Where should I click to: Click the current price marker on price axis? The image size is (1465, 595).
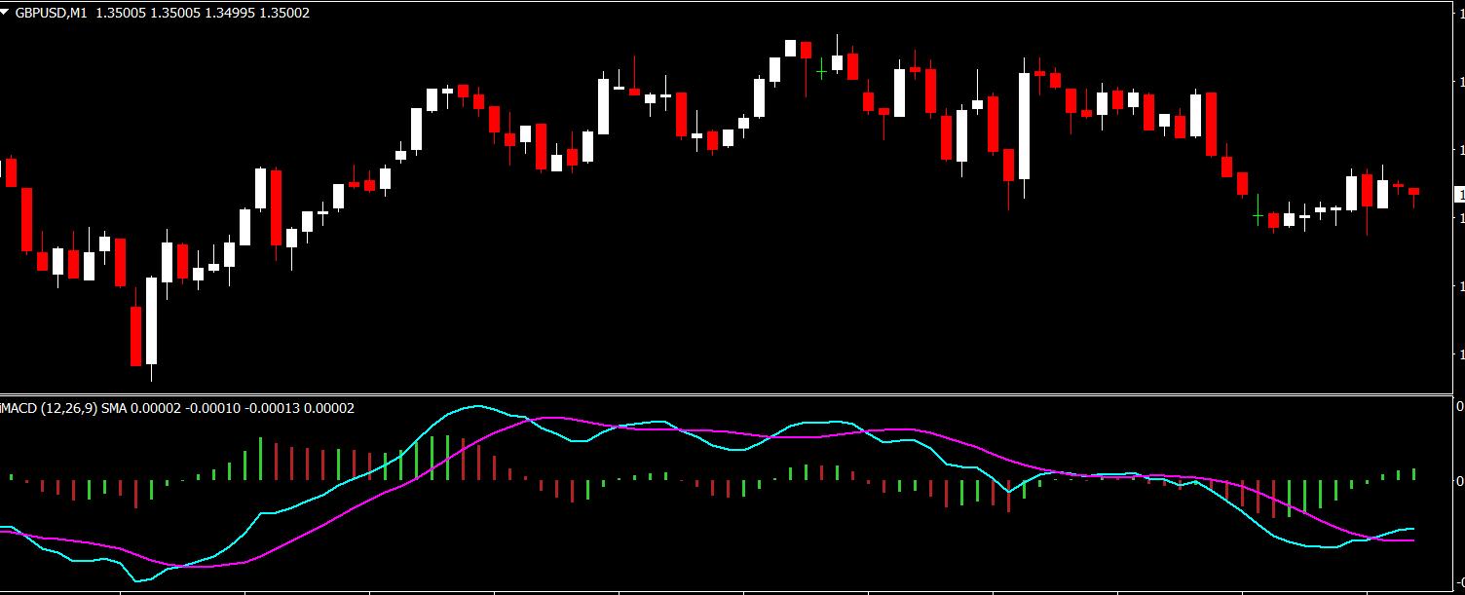point(1459,196)
